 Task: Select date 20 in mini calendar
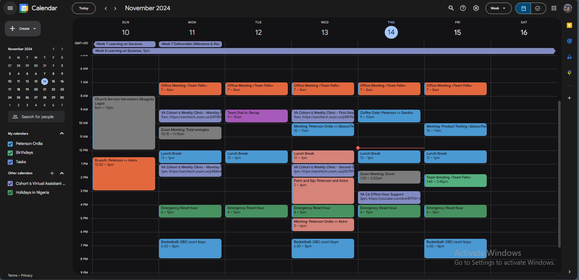click(36, 89)
